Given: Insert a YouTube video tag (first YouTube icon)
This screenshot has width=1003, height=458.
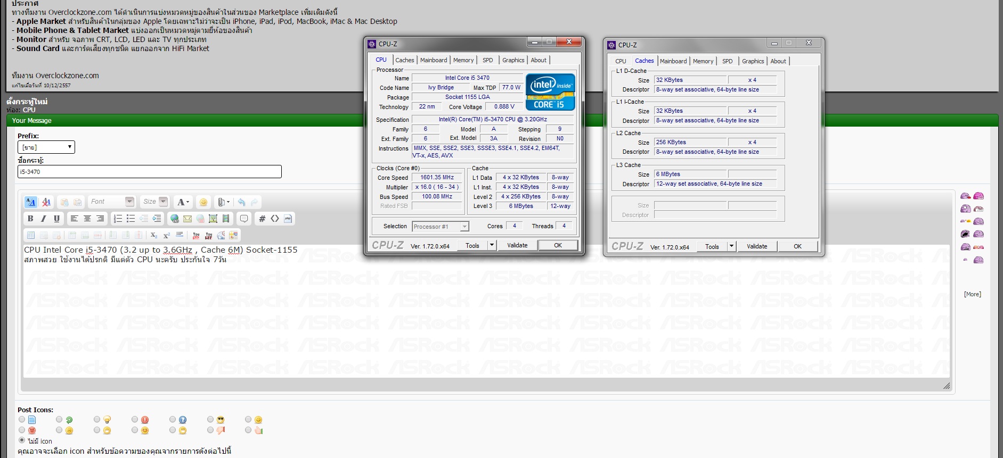Looking at the screenshot, I should (x=196, y=235).
